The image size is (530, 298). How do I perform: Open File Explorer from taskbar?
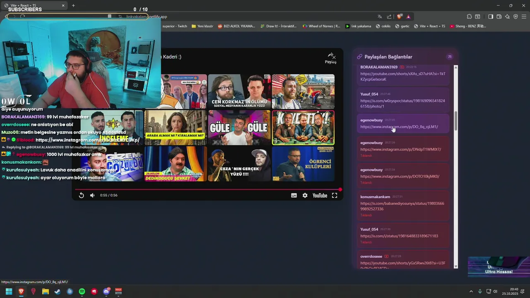click(x=46, y=291)
